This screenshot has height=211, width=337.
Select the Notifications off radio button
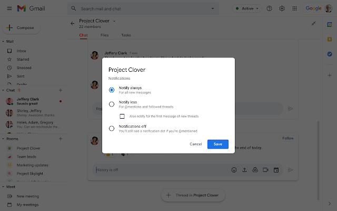[112, 128]
